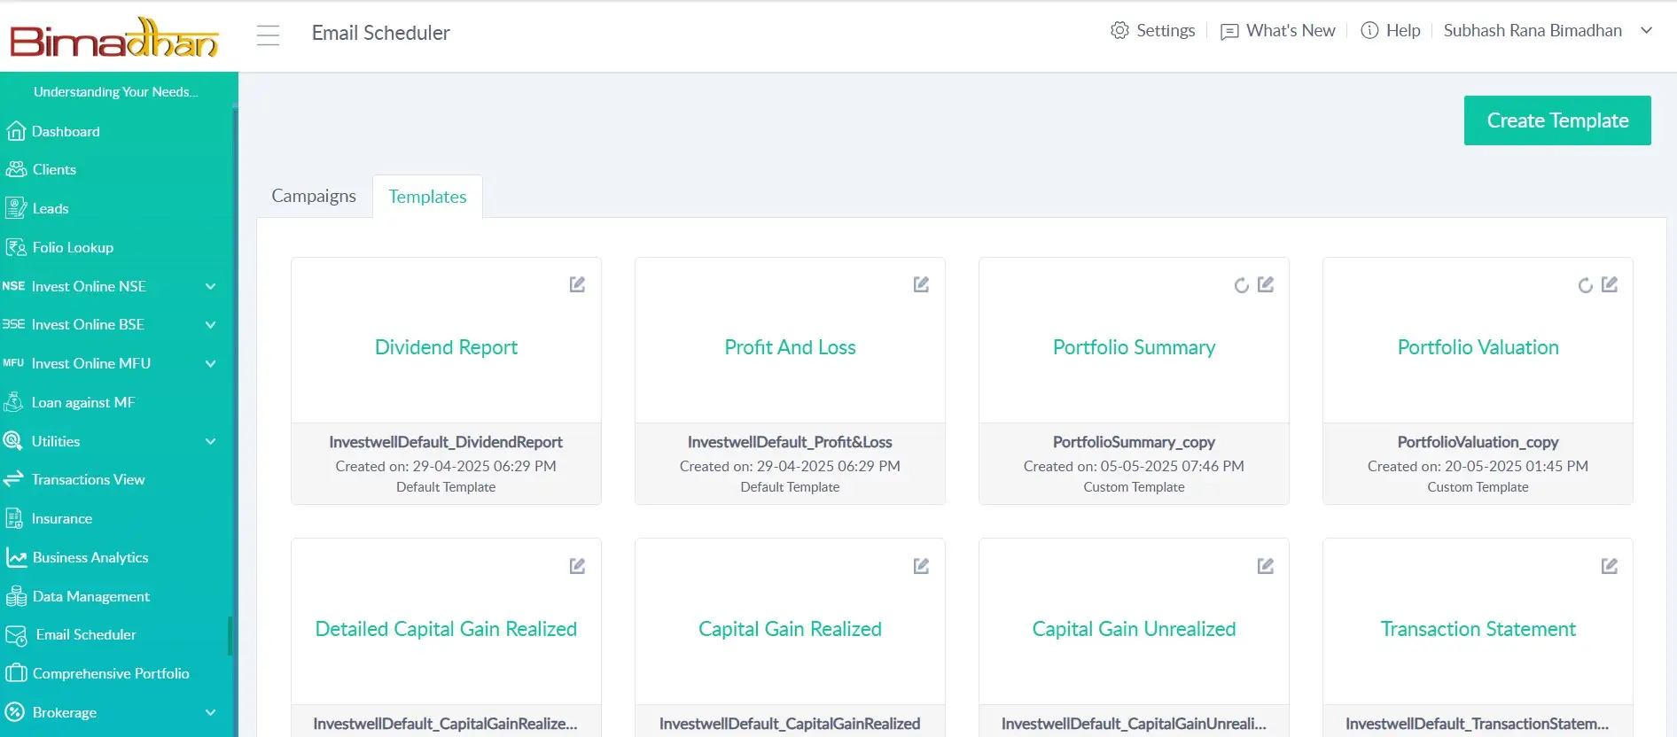Screen dimensions: 1677x737
Task: Switch to the Campaigns tab
Action: 314,196
